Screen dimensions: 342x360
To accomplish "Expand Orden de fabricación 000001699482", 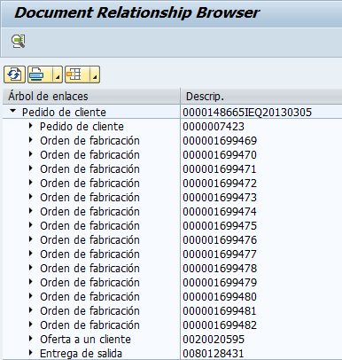I will point(31,325).
